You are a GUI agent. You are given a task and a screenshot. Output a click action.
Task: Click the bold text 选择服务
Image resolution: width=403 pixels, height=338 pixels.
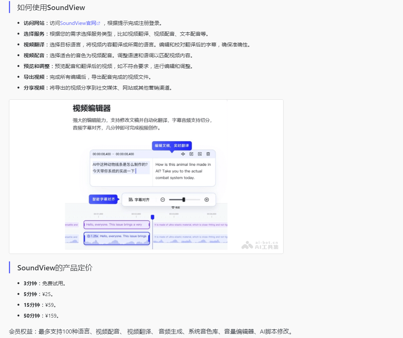[34, 34]
